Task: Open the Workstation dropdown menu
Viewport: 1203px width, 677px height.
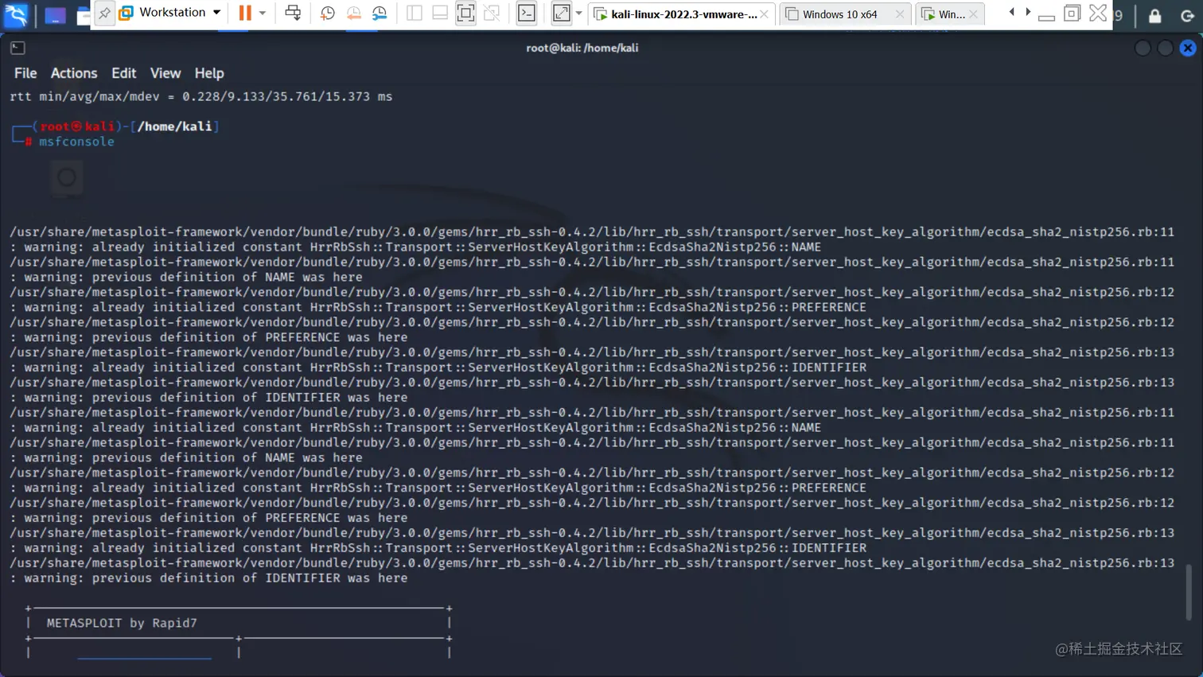Action: click(170, 13)
